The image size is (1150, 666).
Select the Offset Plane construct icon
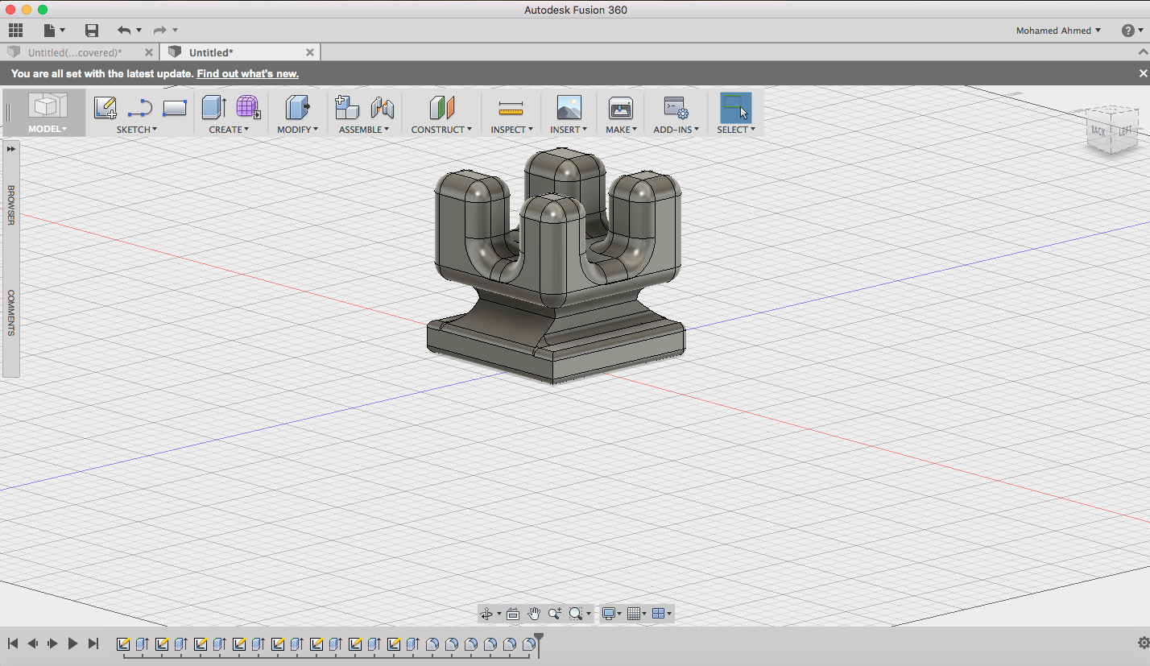point(442,108)
